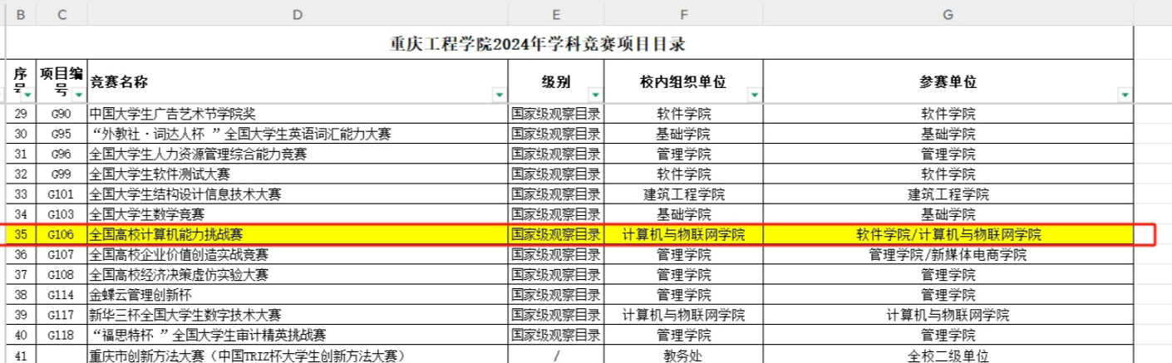Click the cell 软件学院/计算机与物联网学院
Image resolution: width=1172 pixels, height=363 pixels.
(x=948, y=235)
